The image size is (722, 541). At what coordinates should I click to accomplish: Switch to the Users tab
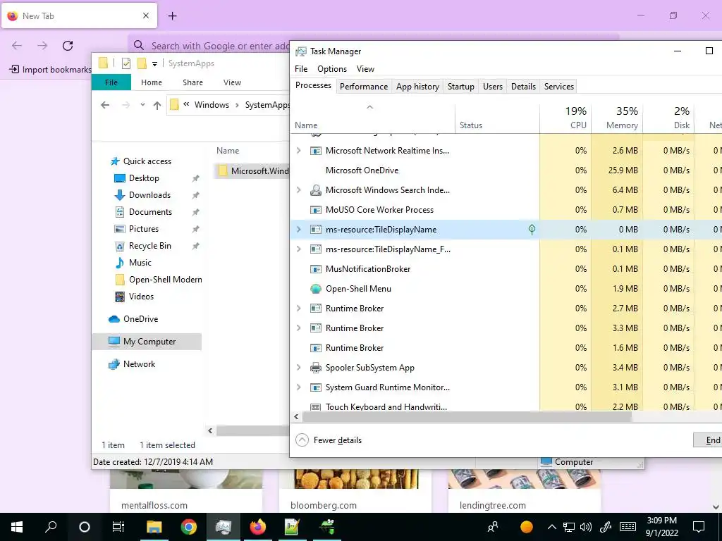point(493,87)
